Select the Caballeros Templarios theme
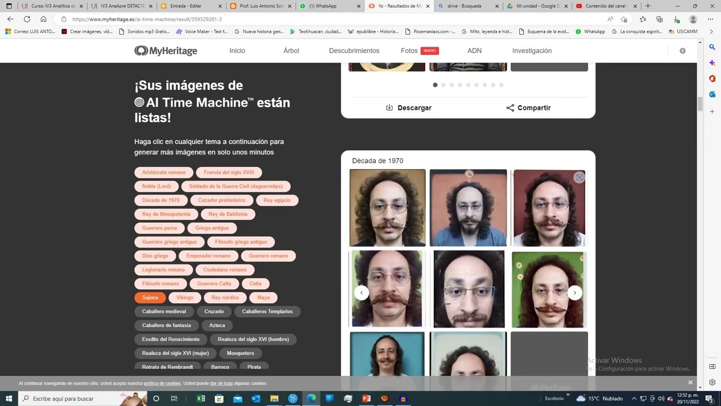Screen dimensions: 721x406 pyautogui.click(x=267, y=311)
